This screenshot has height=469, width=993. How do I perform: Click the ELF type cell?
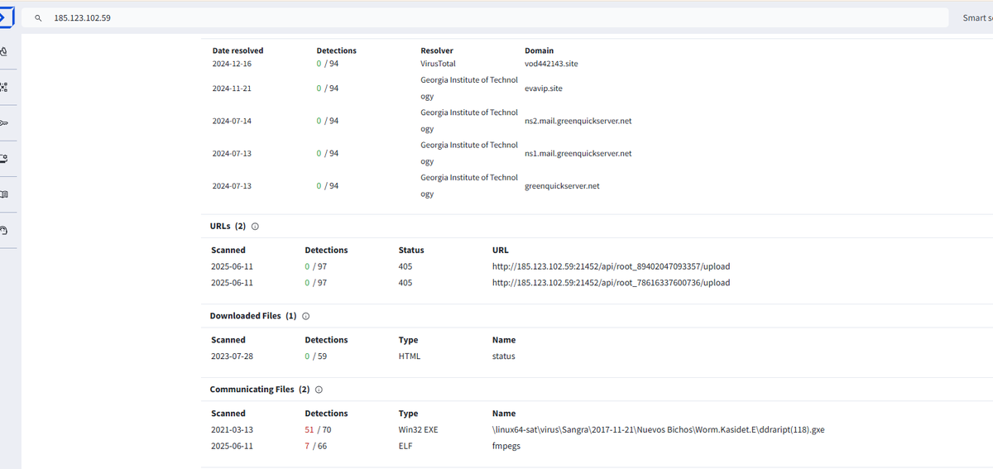pos(405,447)
